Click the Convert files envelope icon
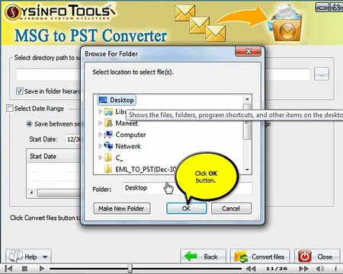Image resolution: width=343 pixels, height=274 pixels. click(x=241, y=256)
